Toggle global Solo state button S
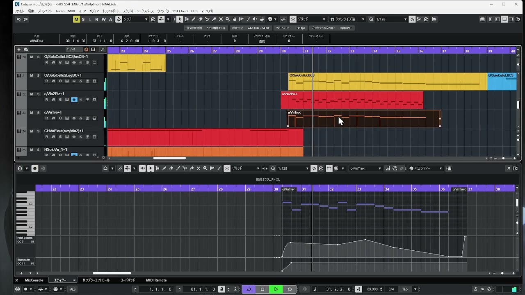 (x=83, y=19)
